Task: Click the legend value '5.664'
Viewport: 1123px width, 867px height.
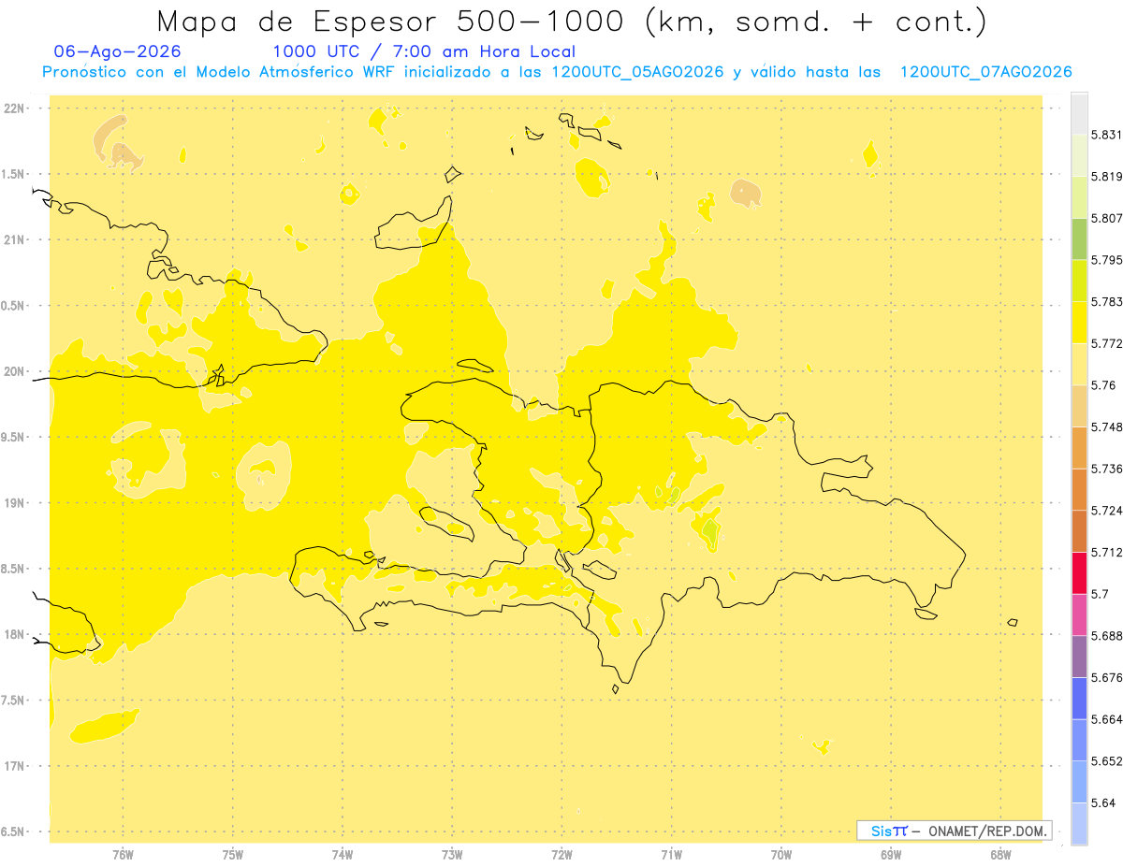Action: tap(1106, 719)
